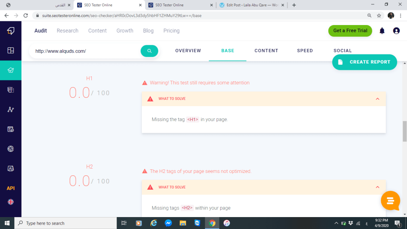Collapse the H2 What To Solve panel
The width and height of the screenshot is (407, 229).
pyautogui.click(x=377, y=187)
